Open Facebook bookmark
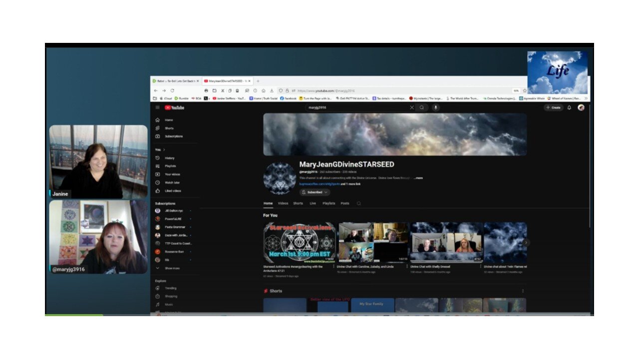 pos(289,99)
